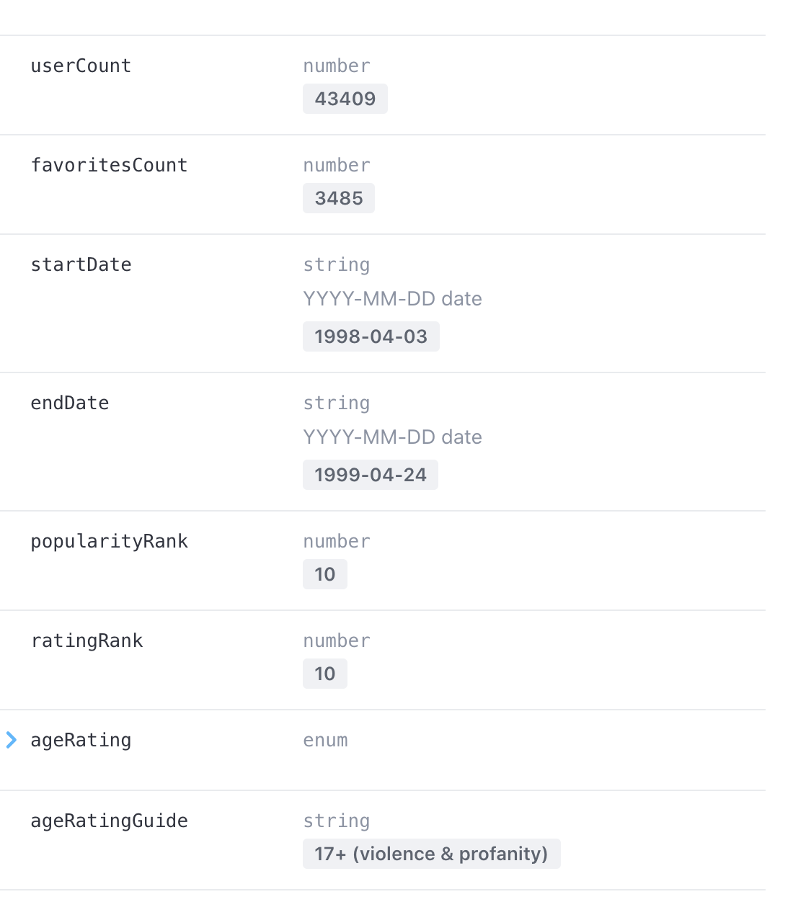
Task: Click the popularityRank value of 10
Action: (324, 574)
